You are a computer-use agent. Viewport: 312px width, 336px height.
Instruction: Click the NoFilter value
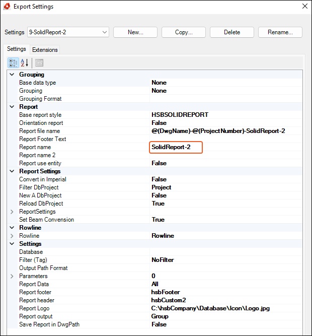(x=163, y=260)
